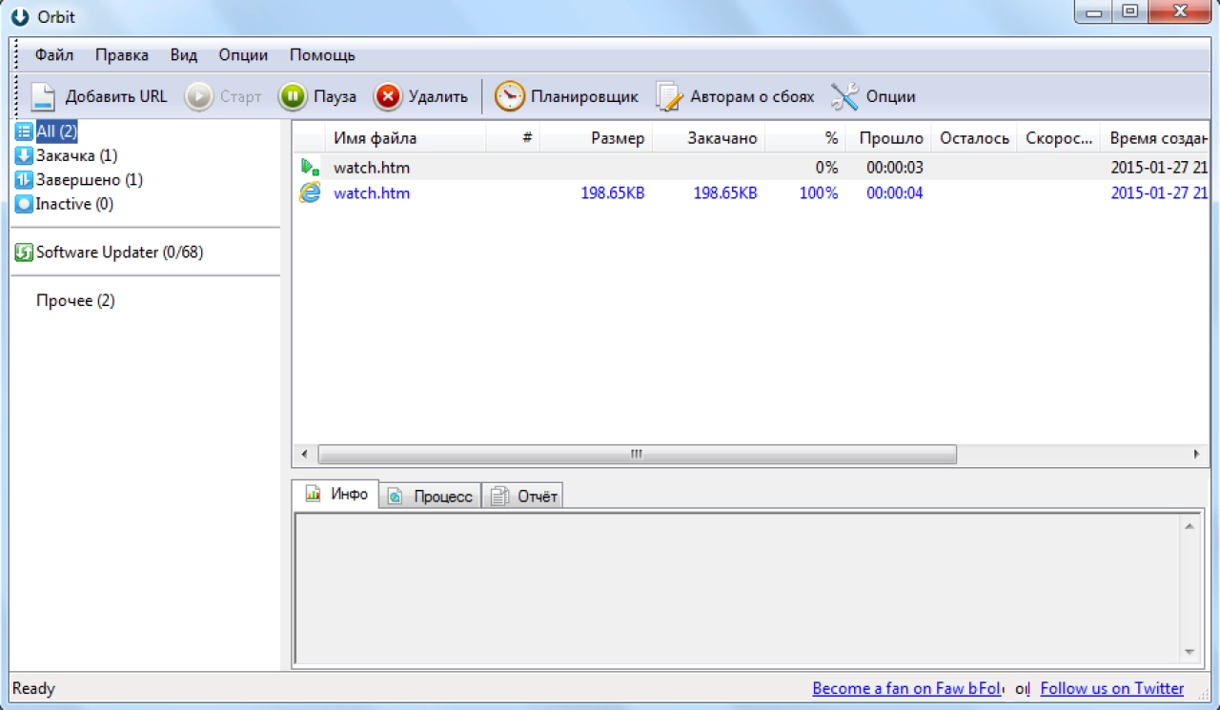Click the Завершено category icon
1220x710 pixels.
[x=24, y=180]
